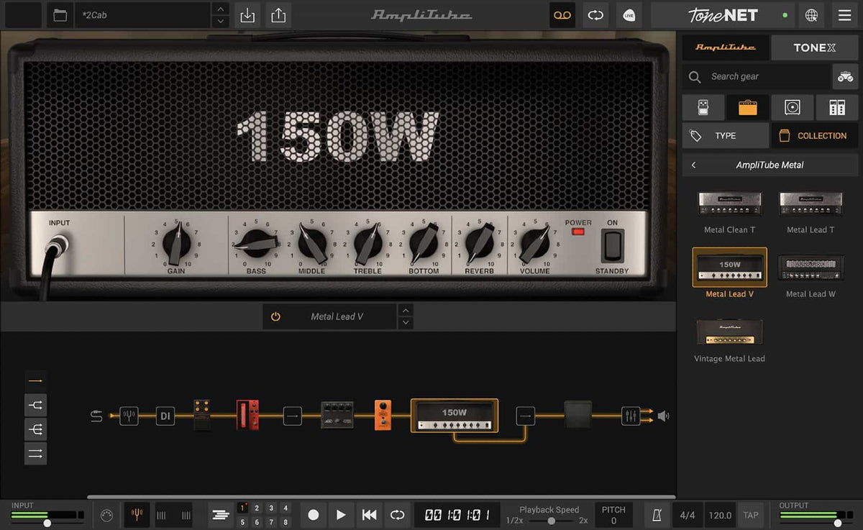Open the custom shop motorcycle icon
This screenshot has width=863, height=530.
click(x=844, y=76)
